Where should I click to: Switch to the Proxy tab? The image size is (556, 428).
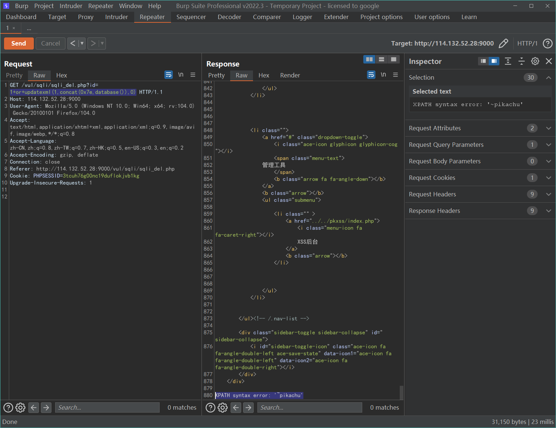tap(86, 17)
